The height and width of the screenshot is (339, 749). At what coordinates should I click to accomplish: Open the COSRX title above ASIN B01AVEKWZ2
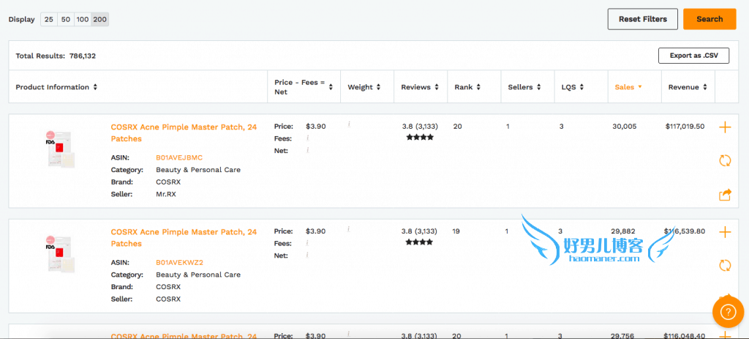point(184,238)
